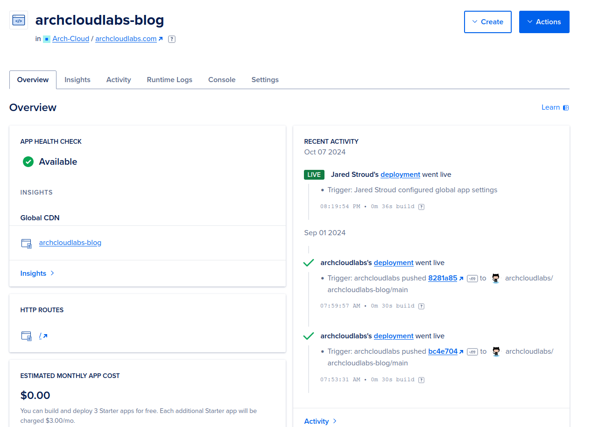Click the help icon beside 07:59:57 AM build
The height and width of the screenshot is (427, 599).
tap(421, 306)
